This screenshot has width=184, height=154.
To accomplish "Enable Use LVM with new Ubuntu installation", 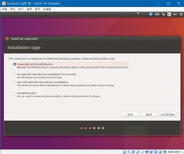I will [x=14, y=82].
